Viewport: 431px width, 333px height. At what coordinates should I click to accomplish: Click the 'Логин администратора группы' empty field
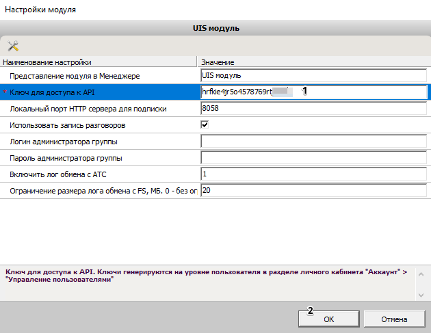tap(313, 142)
